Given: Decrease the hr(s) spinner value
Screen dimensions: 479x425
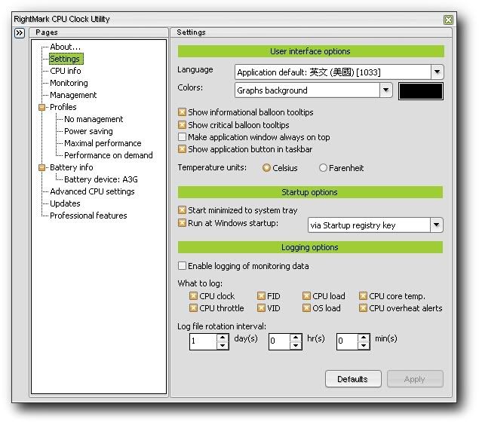Looking at the screenshot, I should point(296,345).
